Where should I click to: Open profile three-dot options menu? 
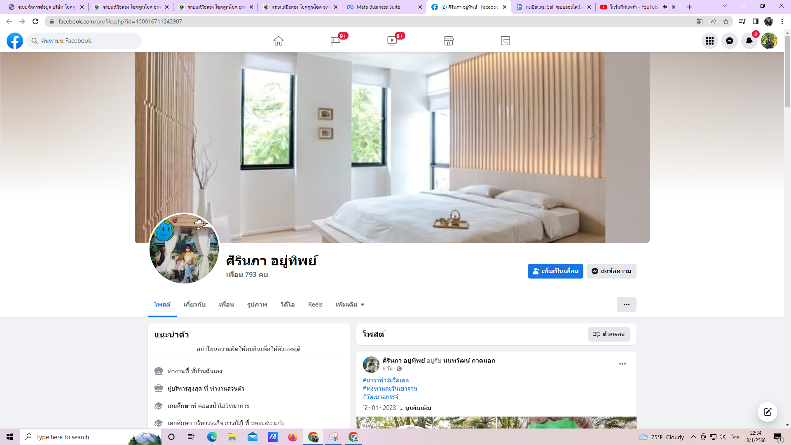pyautogui.click(x=626, y=304)
